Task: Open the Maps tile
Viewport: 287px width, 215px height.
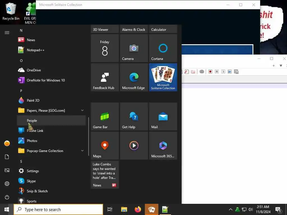Action: [x=105, y=146]
